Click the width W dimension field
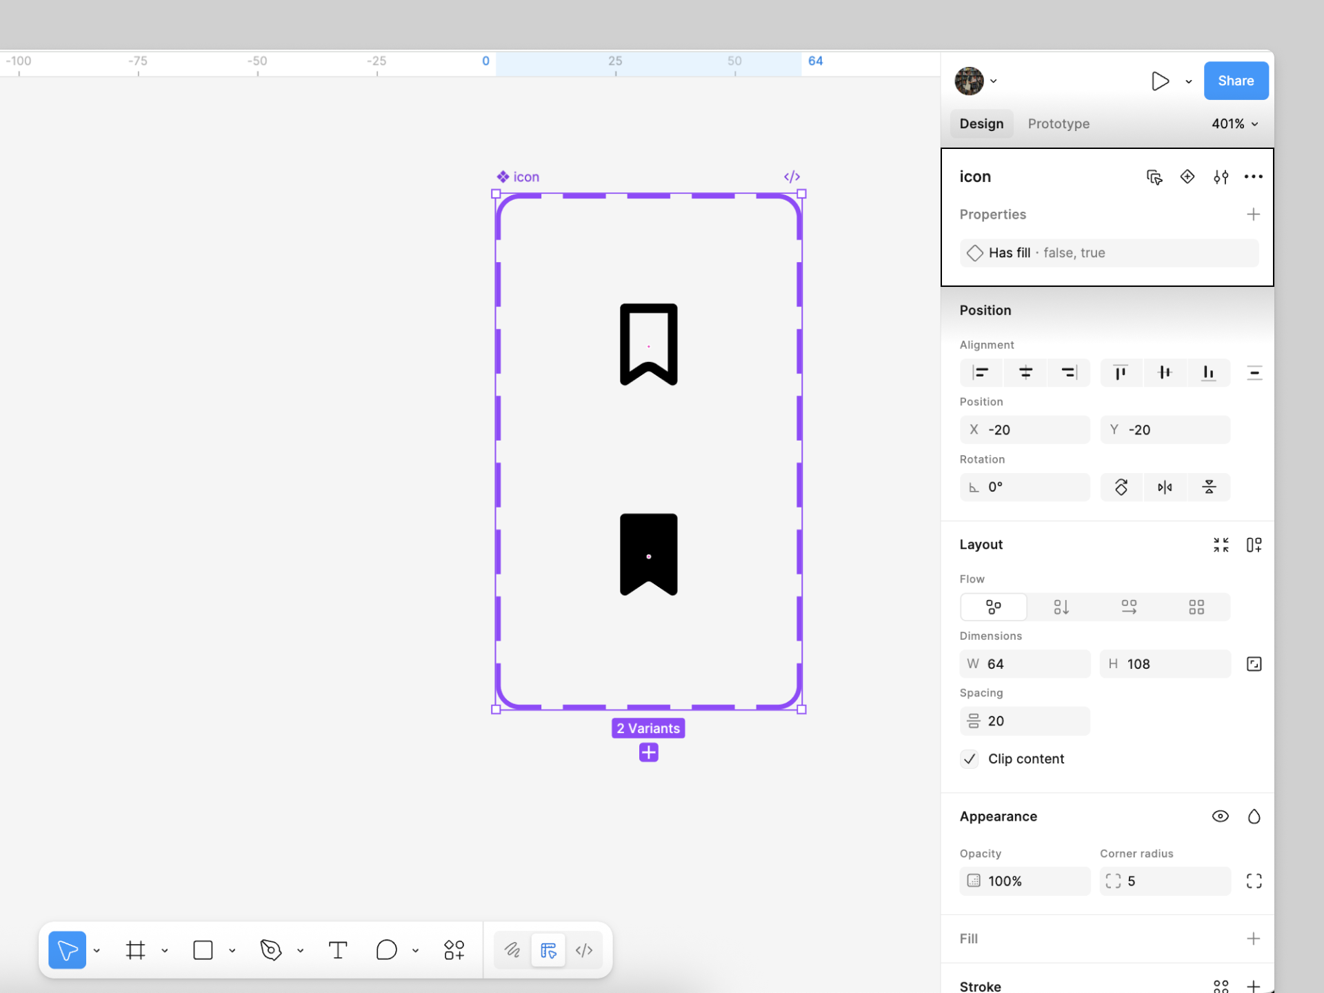The height and width of the screenshot is (993, 1324). tap(1025, 664)
